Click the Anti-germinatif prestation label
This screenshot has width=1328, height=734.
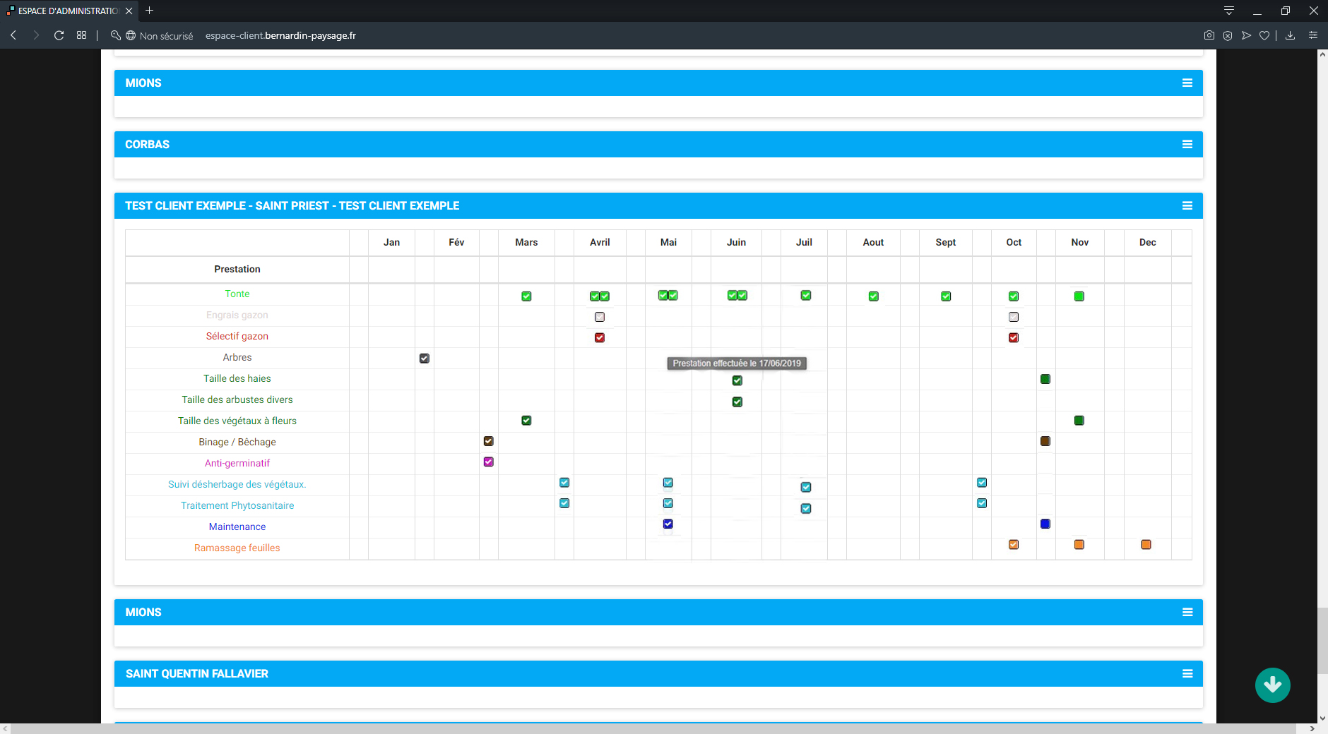tap(237, 463)
